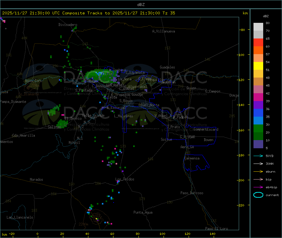The image size is (282, 238).
Task: Click the 'Cda_Amarilla' map label
Action: coord(23,135)
